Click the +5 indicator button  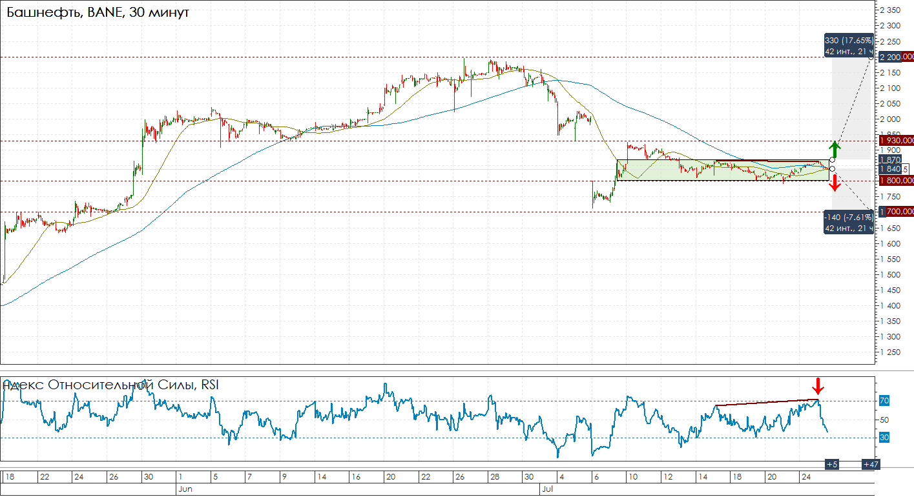point(832,465)
